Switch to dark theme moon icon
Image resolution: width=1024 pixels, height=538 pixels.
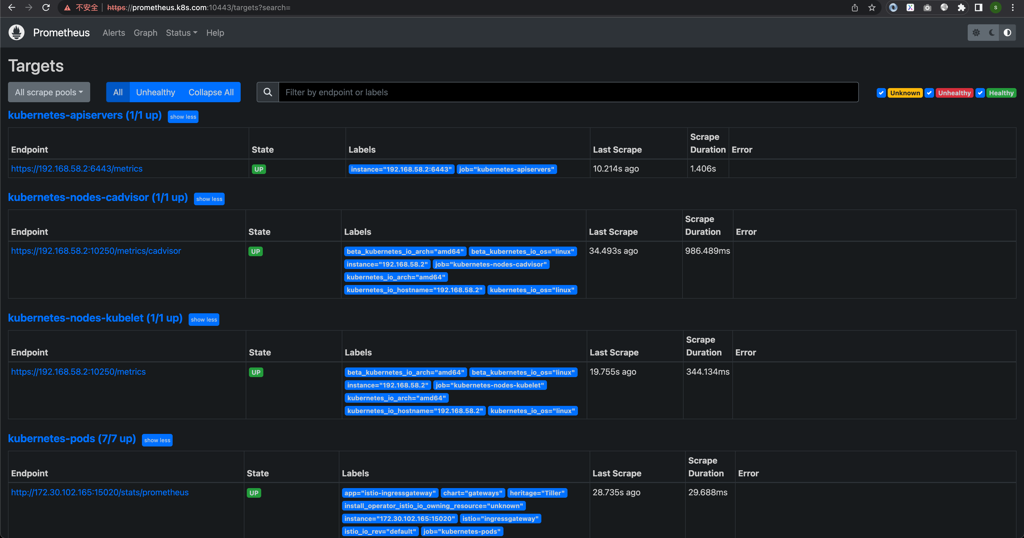[x=992, y=33]
